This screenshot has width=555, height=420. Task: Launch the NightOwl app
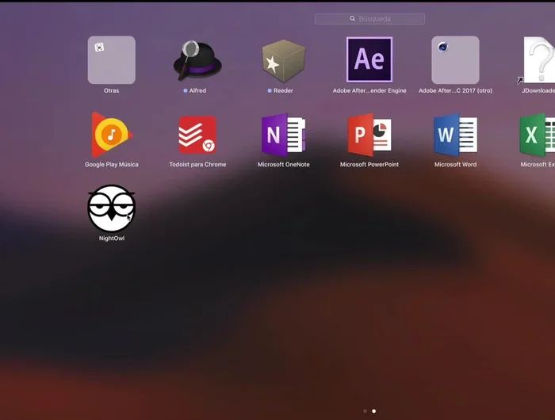[x=112, y=208]
